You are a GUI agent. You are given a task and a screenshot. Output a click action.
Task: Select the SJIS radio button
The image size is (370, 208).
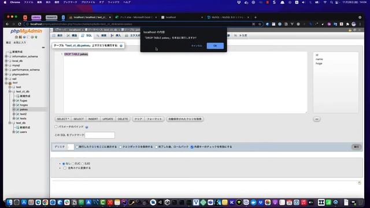tap(83, 164)
